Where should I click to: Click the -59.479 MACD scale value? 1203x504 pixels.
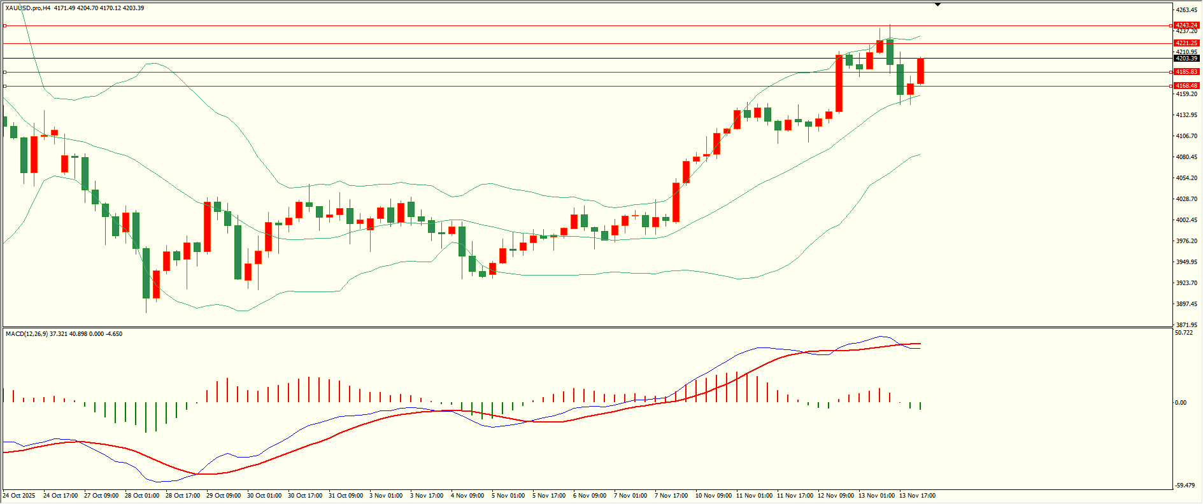point(1185,485)
